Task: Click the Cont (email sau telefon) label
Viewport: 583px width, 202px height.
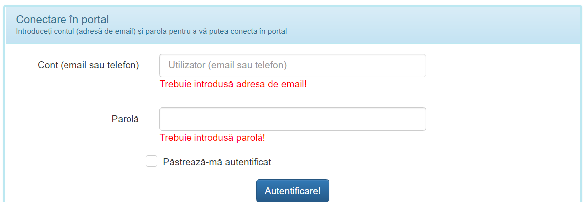Action: tap(88, 65)
